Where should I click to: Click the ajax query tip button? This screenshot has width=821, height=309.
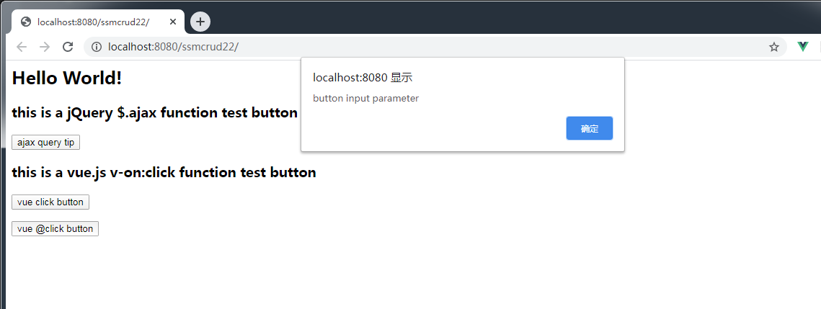tap(46, 143)
